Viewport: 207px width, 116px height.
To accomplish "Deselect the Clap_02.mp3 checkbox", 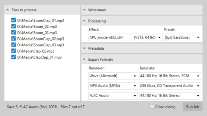I will (x=13, y=51).
